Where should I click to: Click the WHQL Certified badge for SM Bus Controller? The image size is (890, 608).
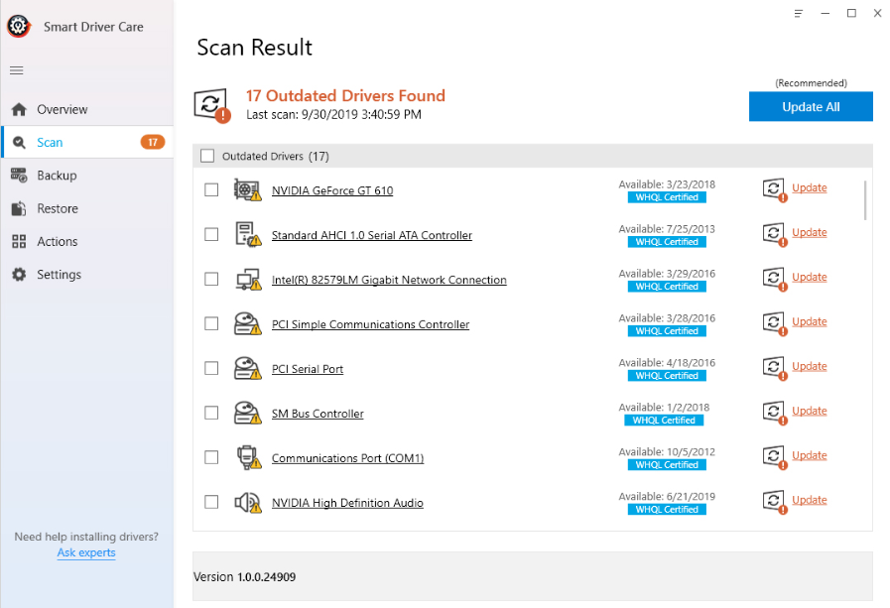coord(664,421)
